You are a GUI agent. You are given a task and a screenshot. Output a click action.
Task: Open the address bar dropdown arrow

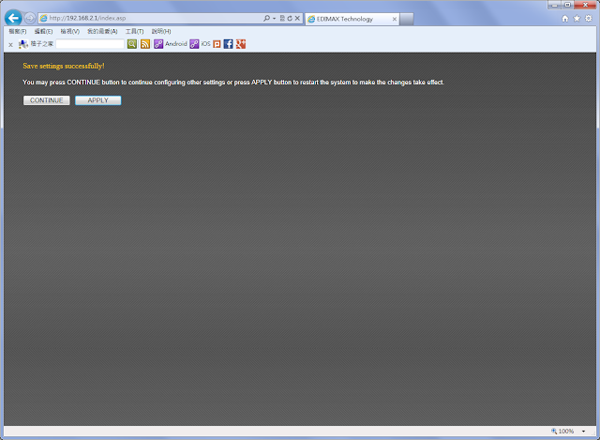coord(275,19)
